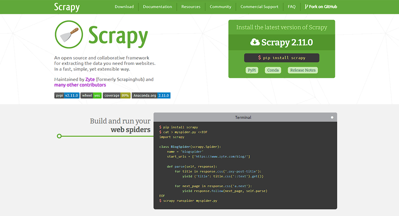The height and width of the screenshot is (216, 399).
Task: Click 'cat > myspider.py <<EOF' line
Action: click(184, 132)
